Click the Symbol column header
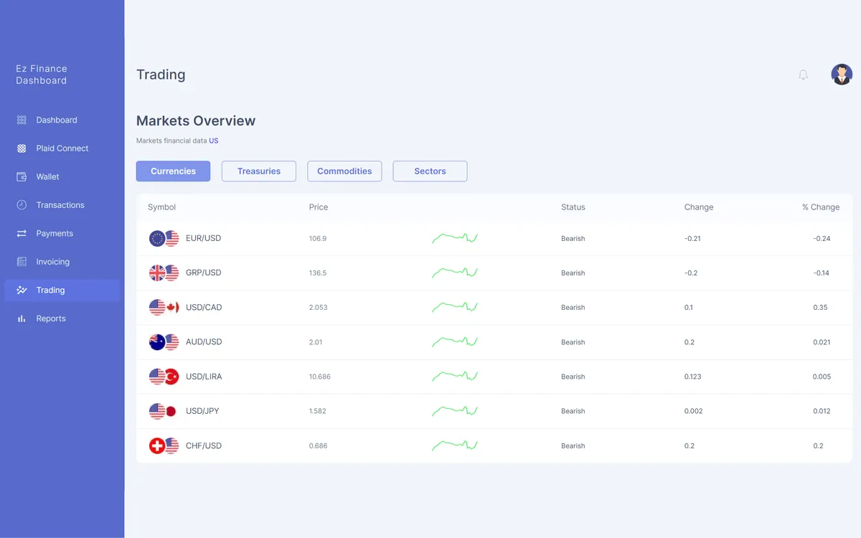 tap(161, 207)
